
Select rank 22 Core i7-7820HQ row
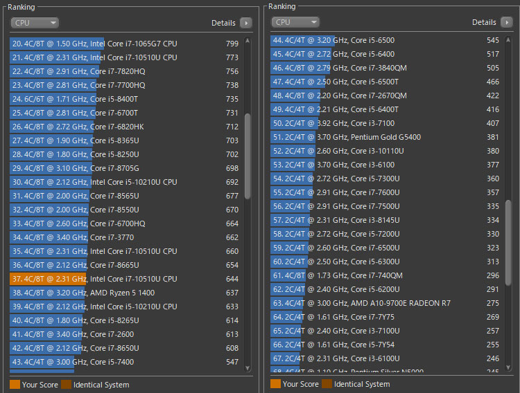coord(125,71)
